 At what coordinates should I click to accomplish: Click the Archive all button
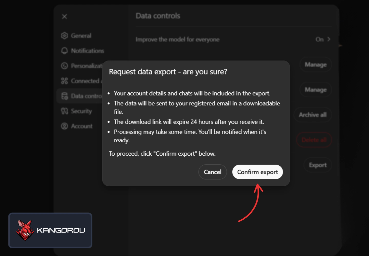[312, 115]
